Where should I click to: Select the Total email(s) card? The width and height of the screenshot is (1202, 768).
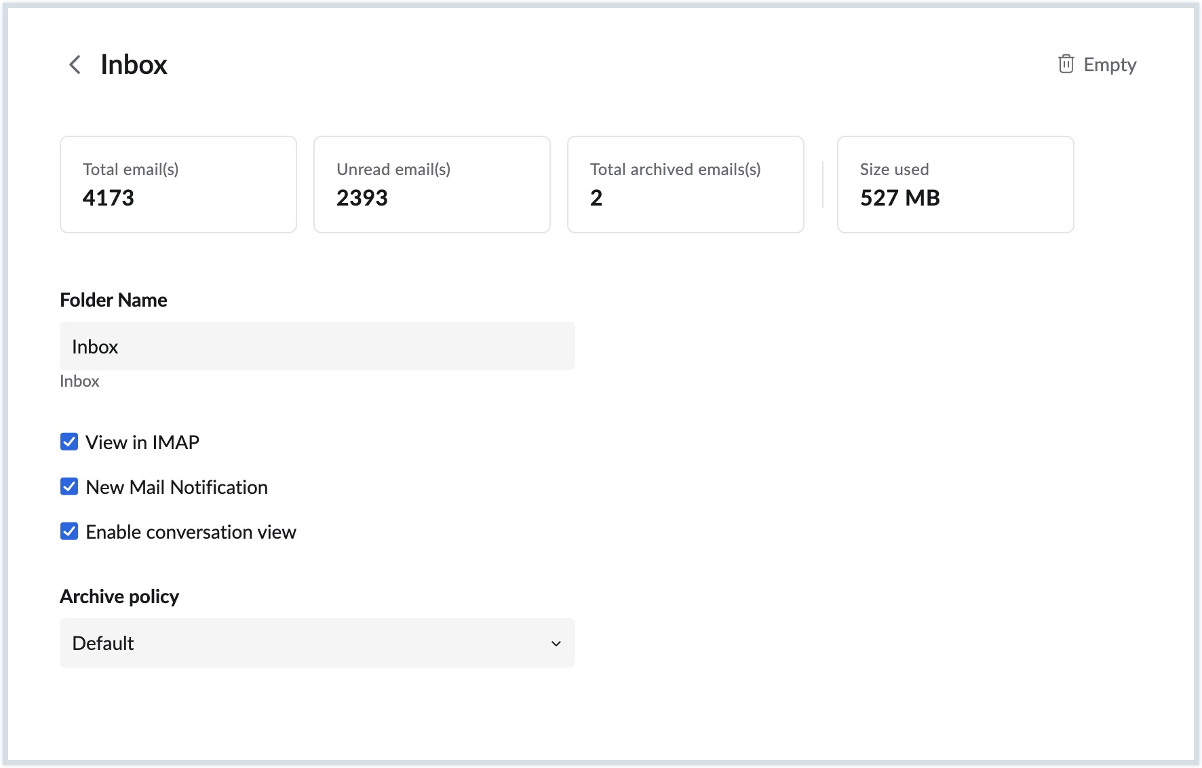point(178,185)
